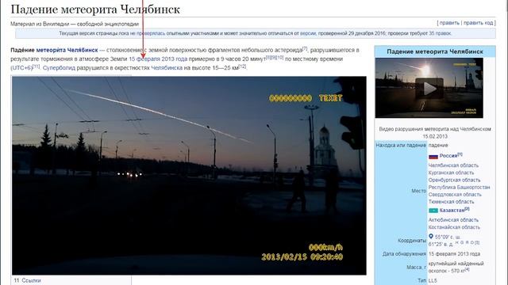Click the 'Находка или падение' infobox label
Image resolution: width=508 pixels, height=285 pixels.
click(x=401, y=146)
